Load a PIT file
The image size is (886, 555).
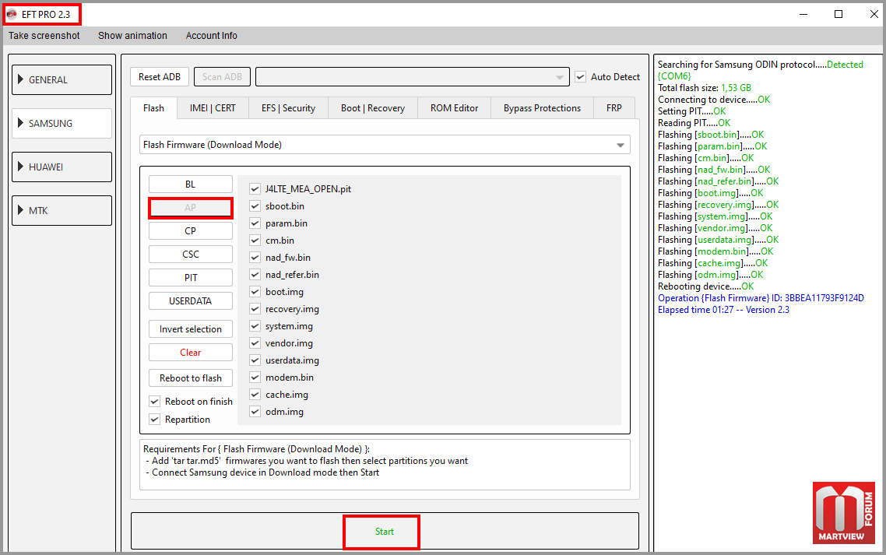(191, 277)
